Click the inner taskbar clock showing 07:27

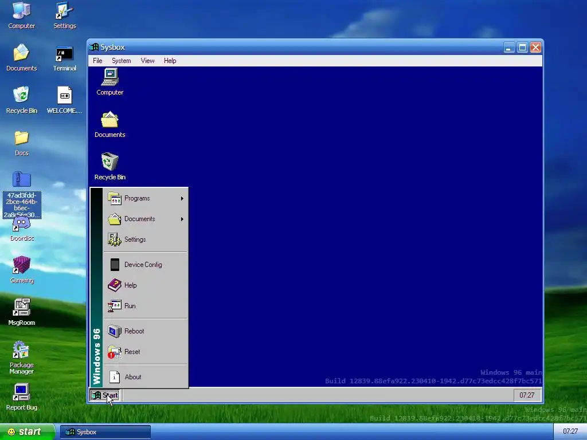[527, 395]
